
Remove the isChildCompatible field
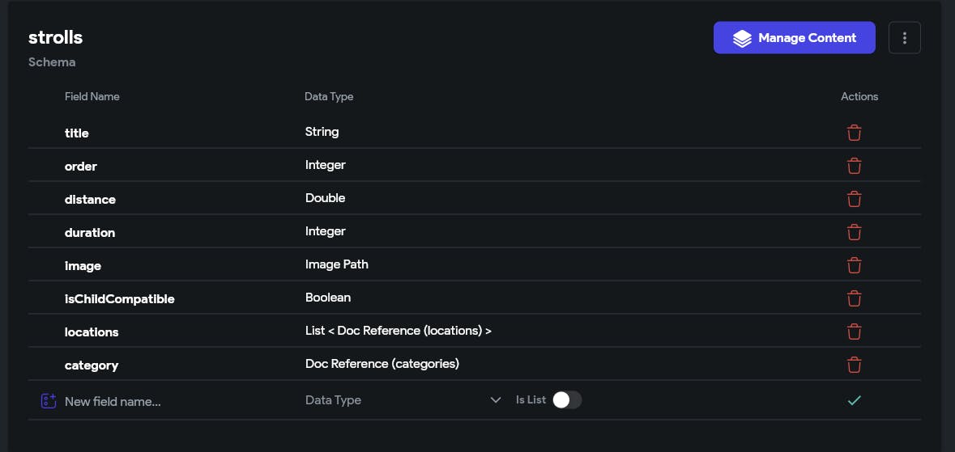click(x=854, y=298)
